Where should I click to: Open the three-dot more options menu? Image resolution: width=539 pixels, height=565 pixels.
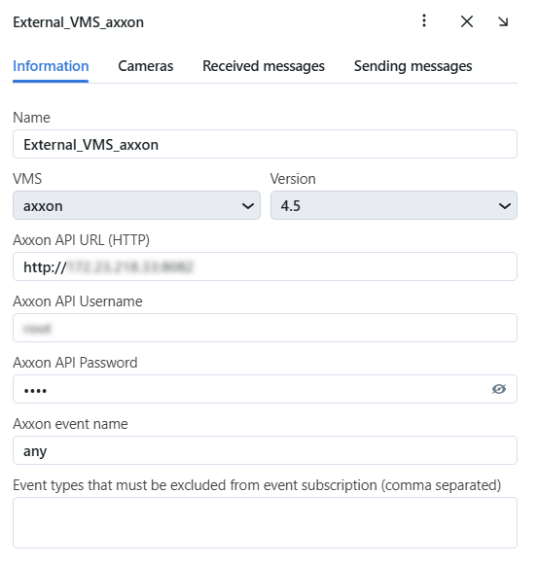[424, 20]
